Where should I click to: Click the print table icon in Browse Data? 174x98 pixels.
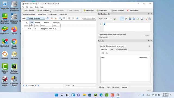[x=64, y=18]
